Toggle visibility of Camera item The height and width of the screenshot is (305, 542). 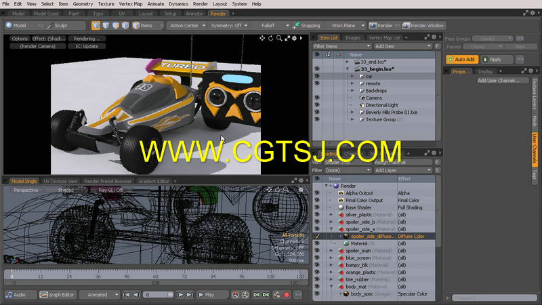tap(317, 98)
